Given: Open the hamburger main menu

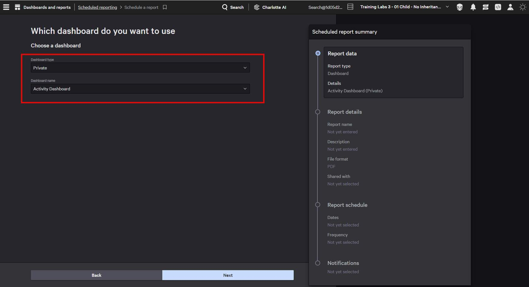Looking at the screenshot, I should pos(6,7).
